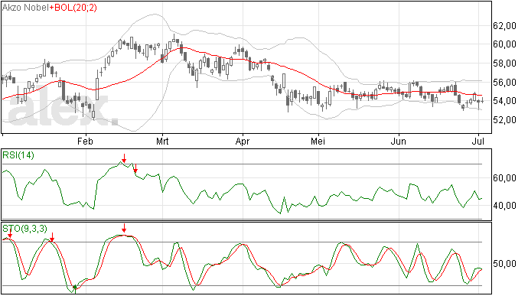
Task: Click the 52,00 price axis label
Action: click(504, 119)
